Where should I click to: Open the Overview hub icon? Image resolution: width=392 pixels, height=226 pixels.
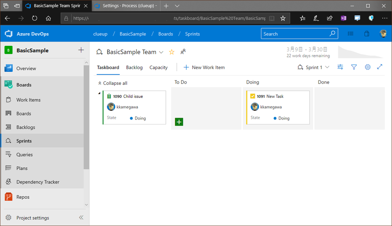pos(8,68)
